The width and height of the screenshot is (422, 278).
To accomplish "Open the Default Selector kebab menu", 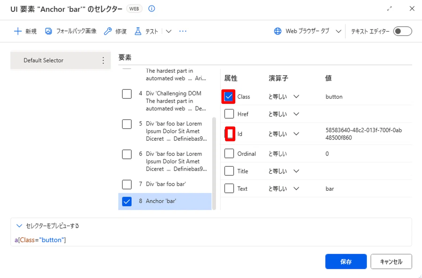I will tap(103, 61).
